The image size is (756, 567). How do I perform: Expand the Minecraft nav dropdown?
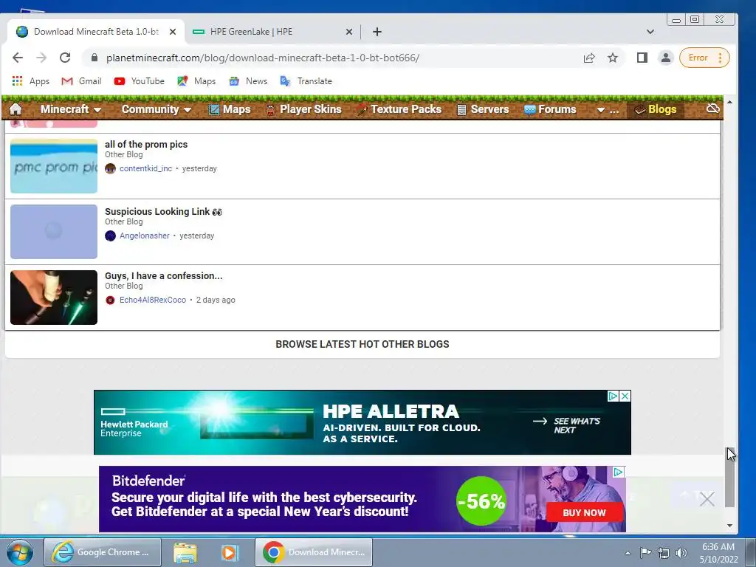click(70, 109)
